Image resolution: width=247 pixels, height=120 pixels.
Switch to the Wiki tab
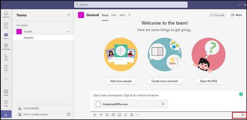[122, 15]
